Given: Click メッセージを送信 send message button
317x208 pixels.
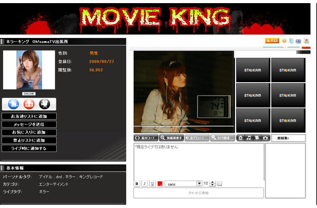Looking at the screenshot, I should click(x=29, y=124).
